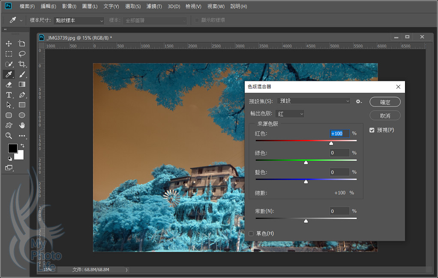Select the Move tool
The image size is (438, 278).
(9, 44)
